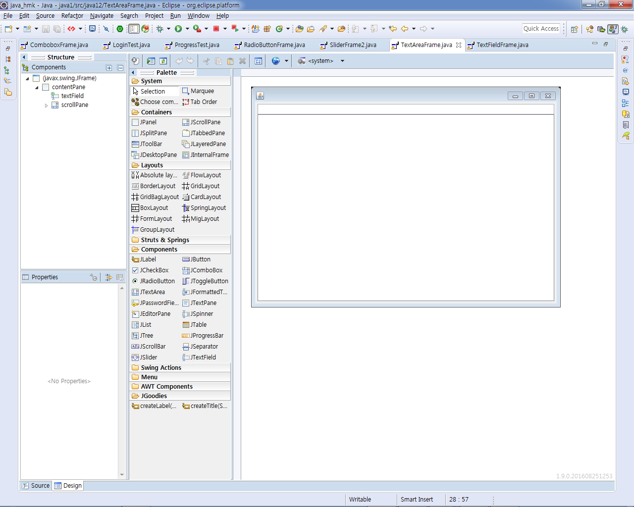Expand the Menu palette category

[x=180, y=377]
